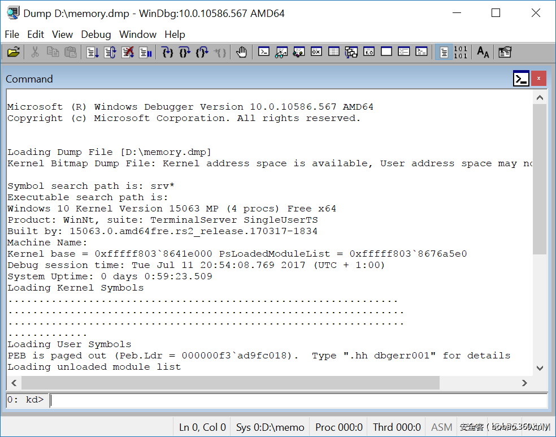Click the Step Over icon
The height and width of the screenshot is (437, 556).
click(185, 52)
